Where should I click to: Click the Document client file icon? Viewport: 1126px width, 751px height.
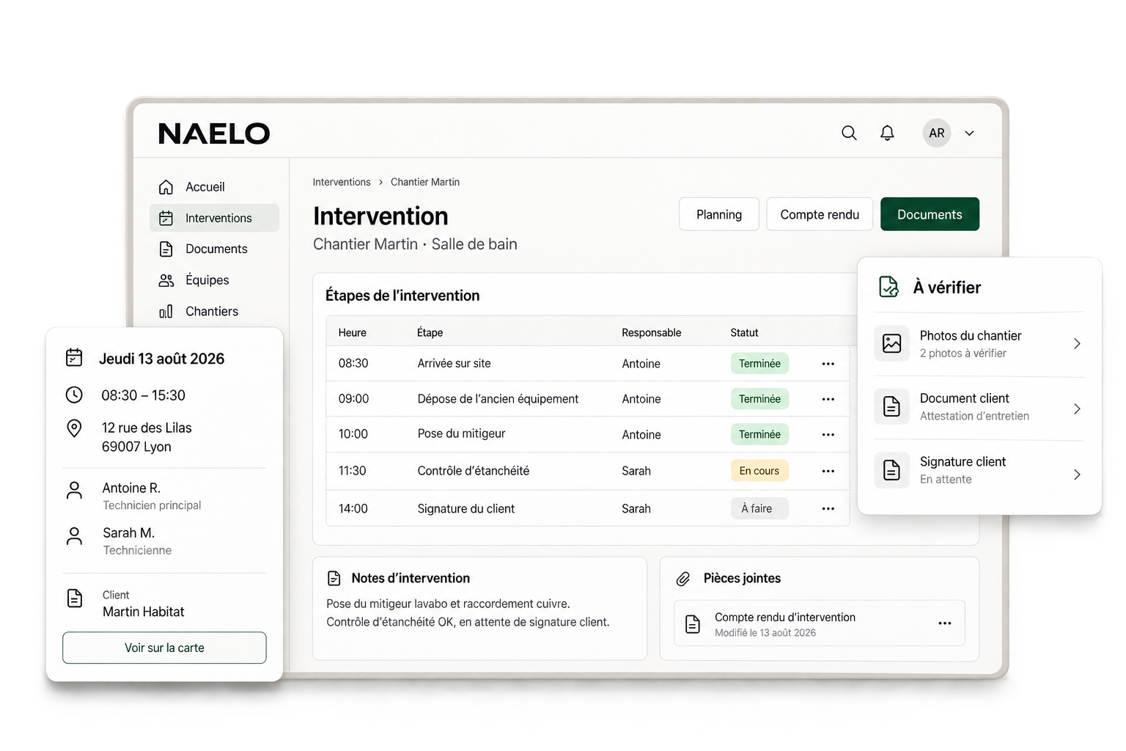coord(892,406)
